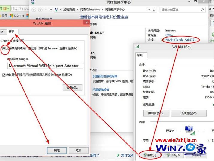Click 确定 in WLAN 属性
The width and height of the screenshot is (214, 161).
[x=57, y=150]
